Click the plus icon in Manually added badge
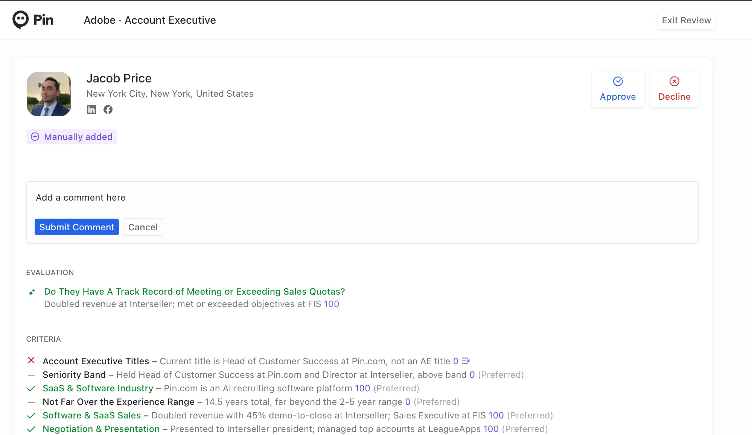Screen dimensions: 752x435 35,137
